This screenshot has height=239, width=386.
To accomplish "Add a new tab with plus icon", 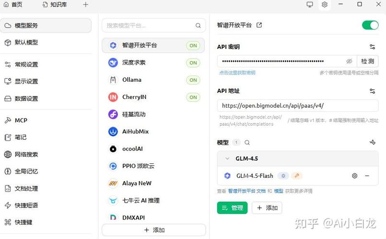I will tap(85, 4).
